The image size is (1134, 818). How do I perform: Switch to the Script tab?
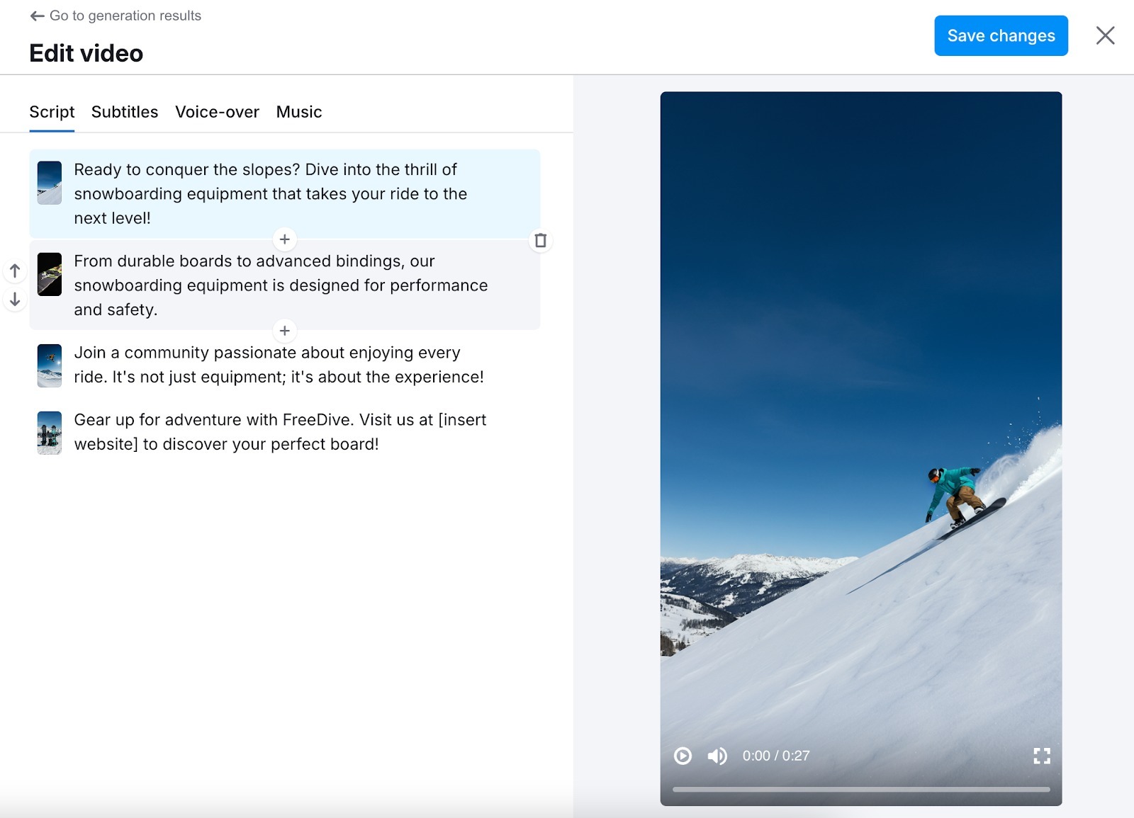[x=52, y=112]
